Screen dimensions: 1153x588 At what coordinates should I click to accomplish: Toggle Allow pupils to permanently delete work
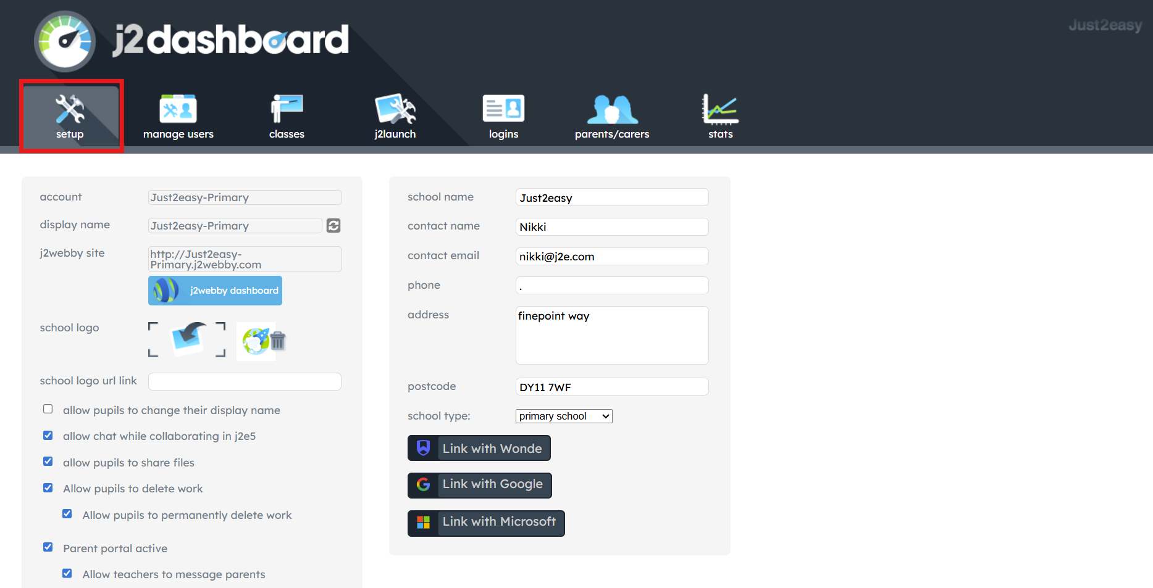(67, 514)
